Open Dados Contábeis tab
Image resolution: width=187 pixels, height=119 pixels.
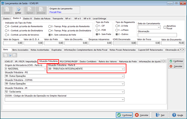click(88, 61)
